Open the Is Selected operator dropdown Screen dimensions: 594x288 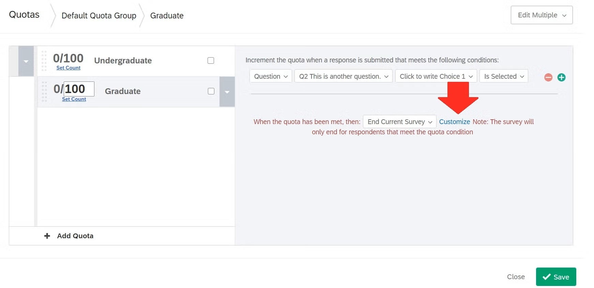[504, 76]
